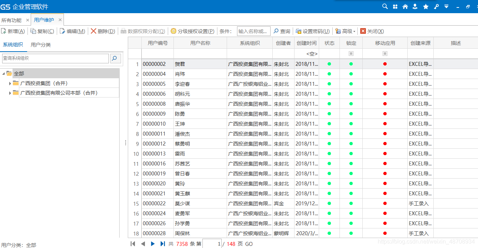Screen dimensions: 478x248
Task: Select 广西投资集团有限公司本部(合并) tree item
Action: pyautogui.click(x=59, y=93)
